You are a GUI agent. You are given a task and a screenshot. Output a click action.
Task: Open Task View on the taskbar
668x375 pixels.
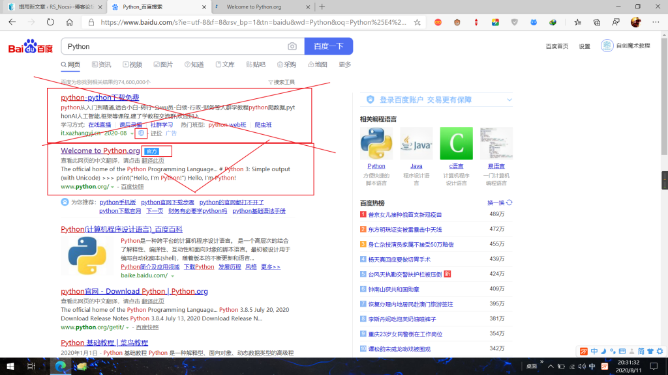pyautogui.click(x=31, y=366)
